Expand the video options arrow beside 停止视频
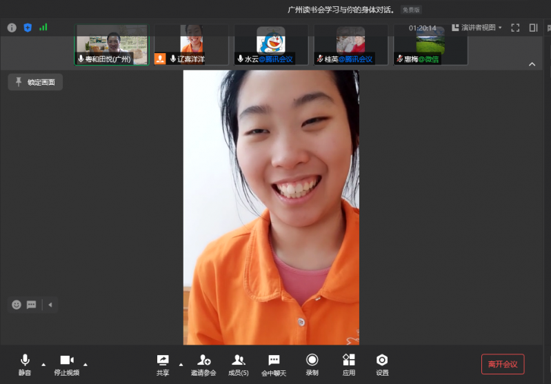 click(86, 364)
